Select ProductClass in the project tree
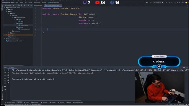 pyautogui.click(x=23, y=25)
